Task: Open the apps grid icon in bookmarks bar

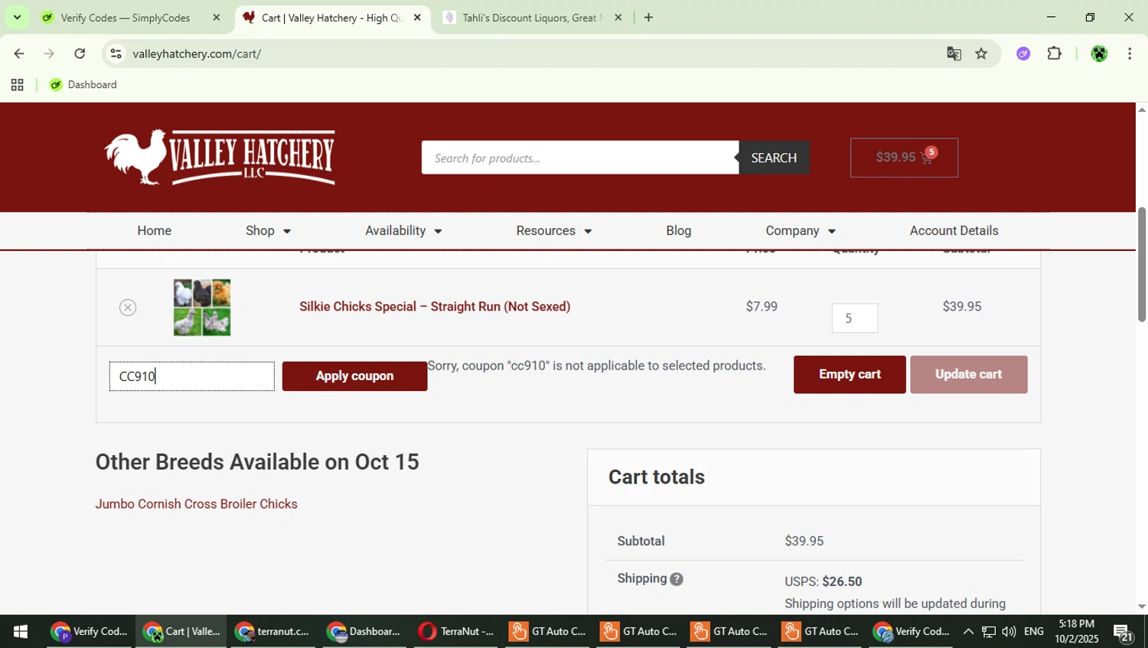Action: tap(17, 85)
